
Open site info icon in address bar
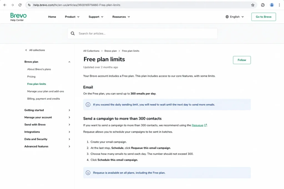point(29,5)
